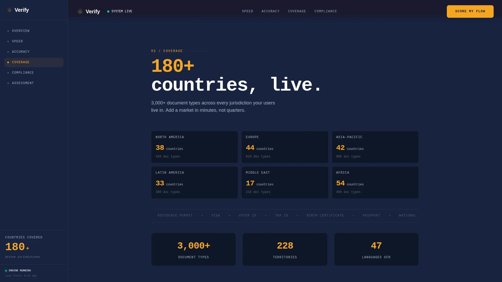Expand the EUROPE region card
The height and width of the screenshot is (282, 502).
pos(285,147)
